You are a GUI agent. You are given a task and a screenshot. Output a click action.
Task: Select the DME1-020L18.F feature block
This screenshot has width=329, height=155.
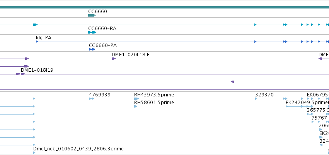coord(114,59)
